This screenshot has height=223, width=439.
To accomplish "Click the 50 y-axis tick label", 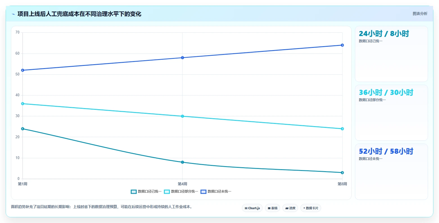I will pos(17,74).
